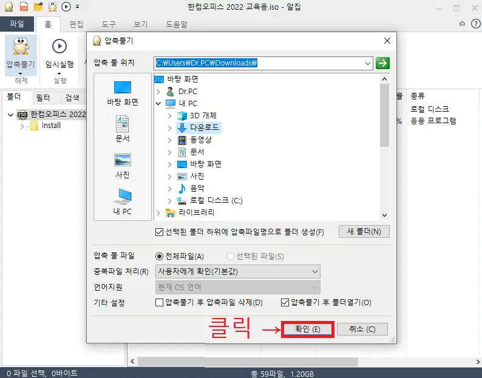The image size is (482, 378).
Task: Expand the 다운로드 folder node
Action: tap(169, 128)
